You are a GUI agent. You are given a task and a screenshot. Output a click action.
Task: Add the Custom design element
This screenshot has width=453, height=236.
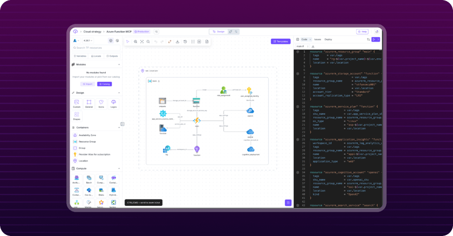(77, 103)
